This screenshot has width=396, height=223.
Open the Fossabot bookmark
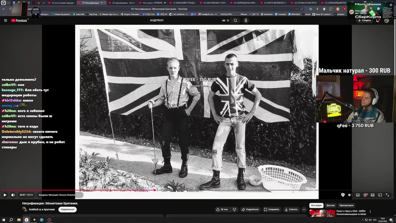click(280, 14)
